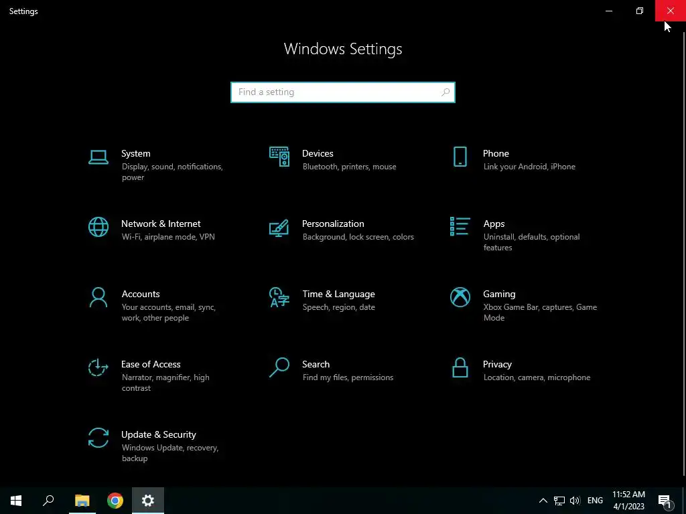This screenshot has width=686, height=514.
Task: Click 'Bluetooth, printers, mouse' description
Action: 349,167
